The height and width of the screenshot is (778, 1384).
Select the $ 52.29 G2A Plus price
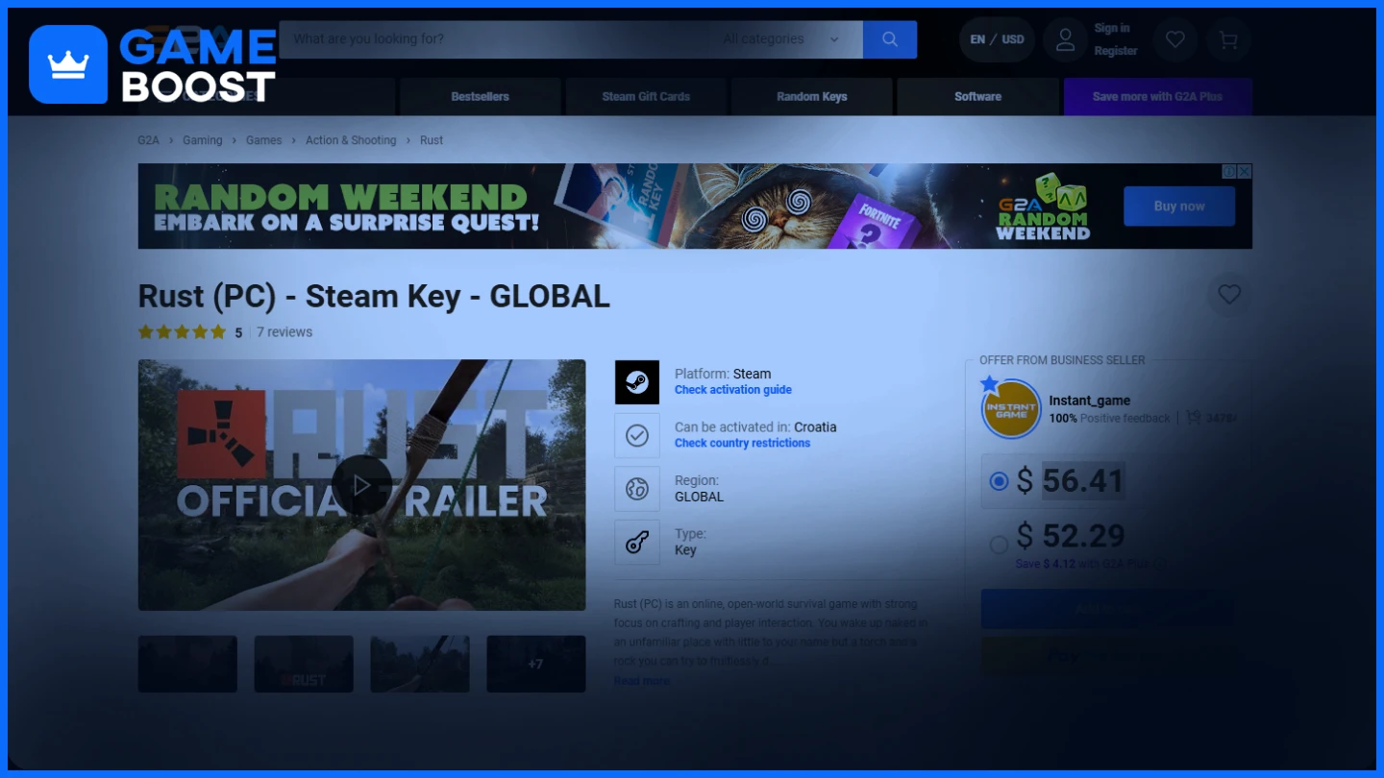click(999, 545)
